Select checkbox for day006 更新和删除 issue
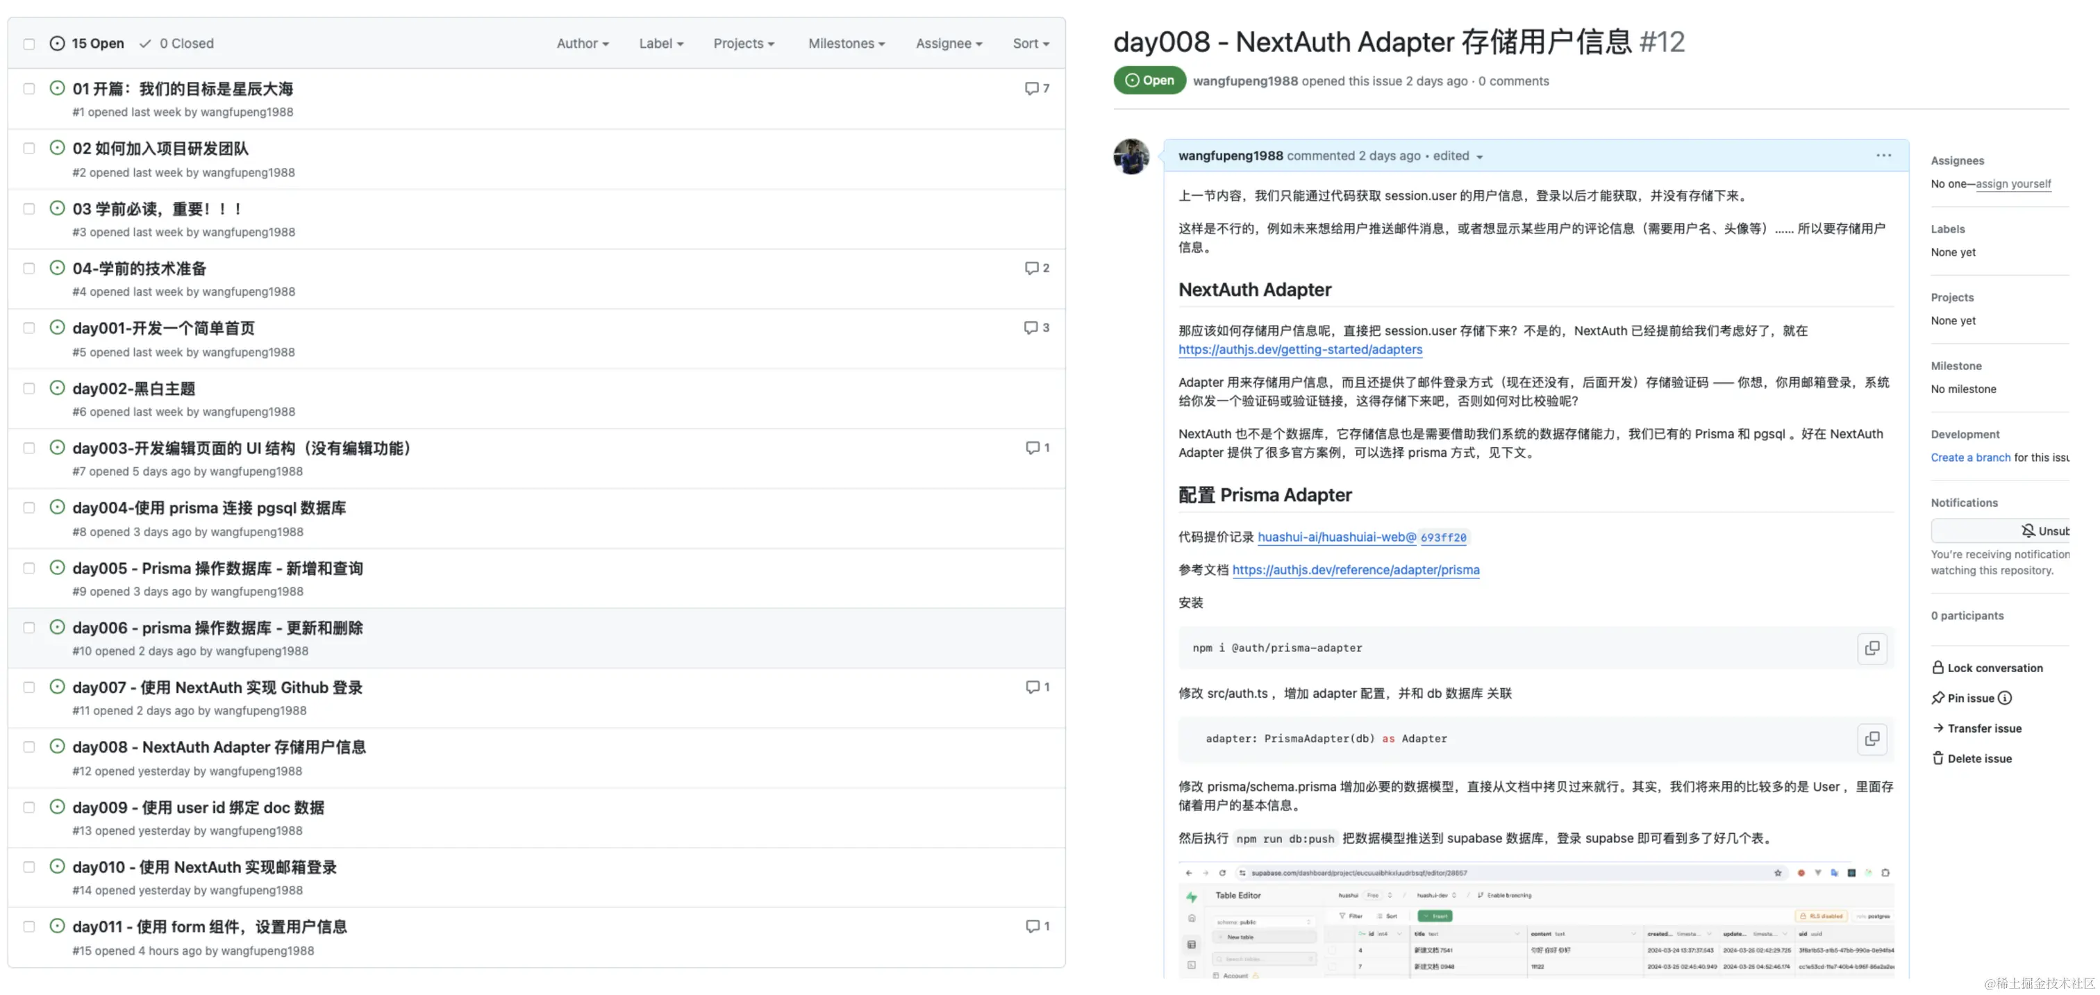Image resolution: width=2100 pixels, height=995 pixels. pos(29,628)
